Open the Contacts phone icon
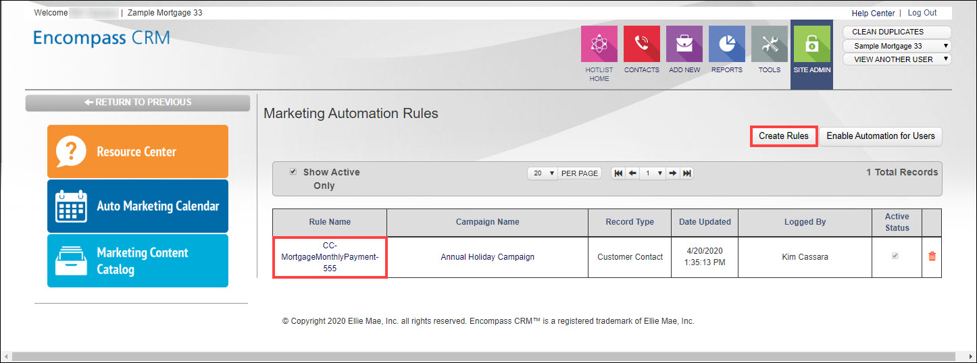The width and height of the screenshot is (977, 363). (641, 44)
